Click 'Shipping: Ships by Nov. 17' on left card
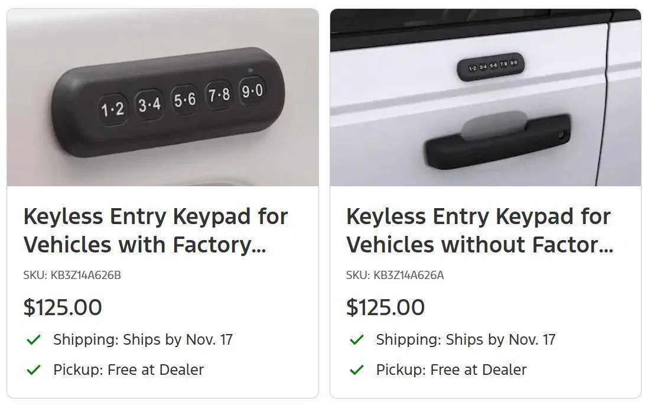This screenshot has width=651, height=405. (x=143, y=340)
